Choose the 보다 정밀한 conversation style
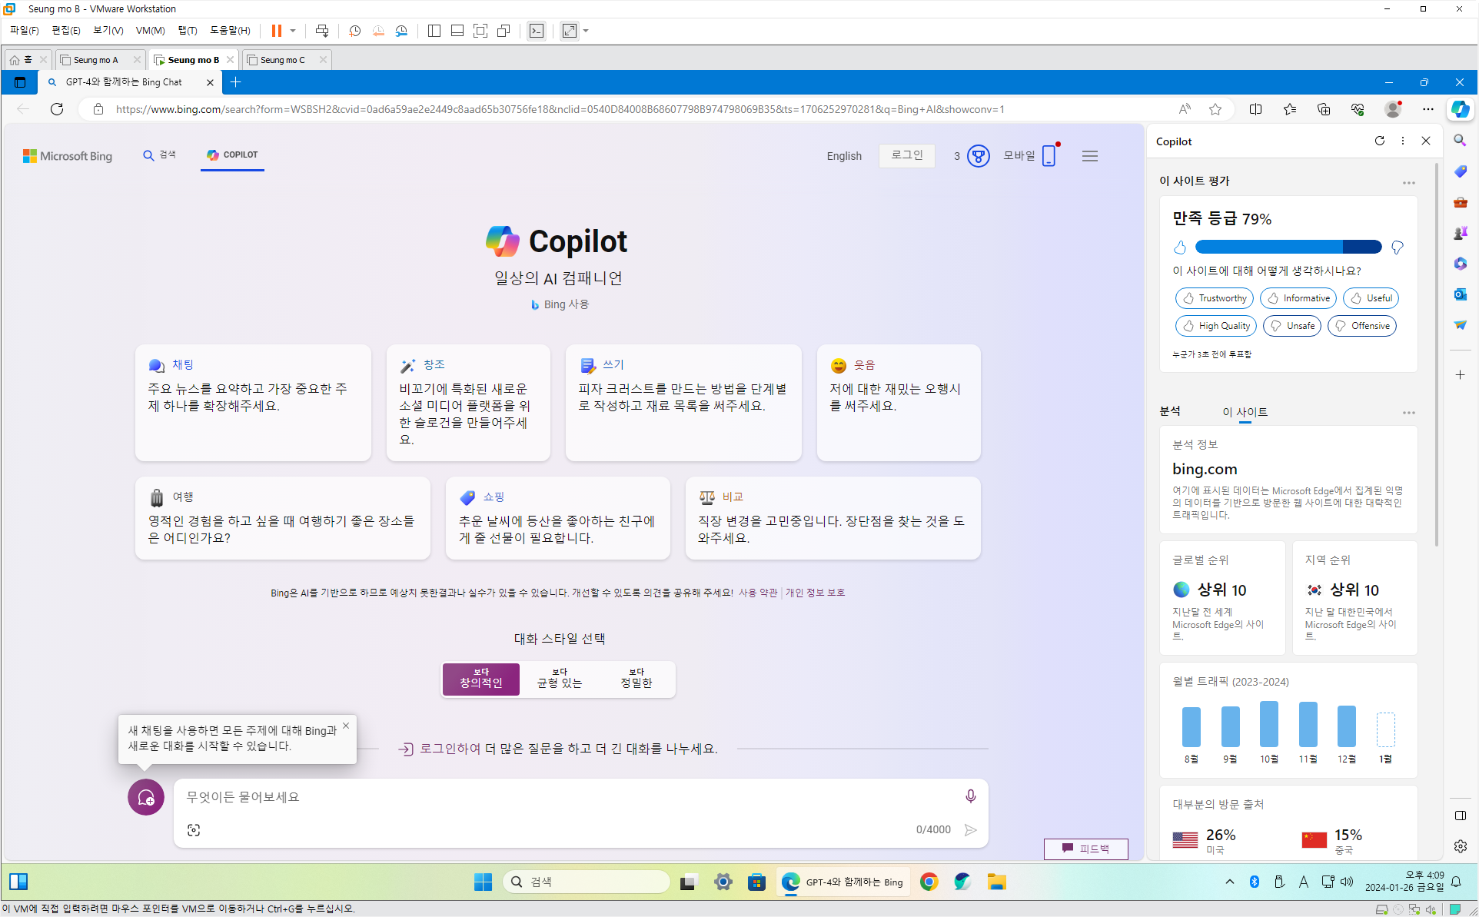 pos(636,679)
